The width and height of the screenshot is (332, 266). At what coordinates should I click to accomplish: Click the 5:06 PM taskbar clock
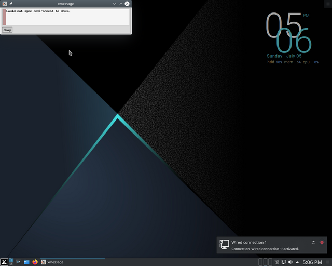coord(312,262)
